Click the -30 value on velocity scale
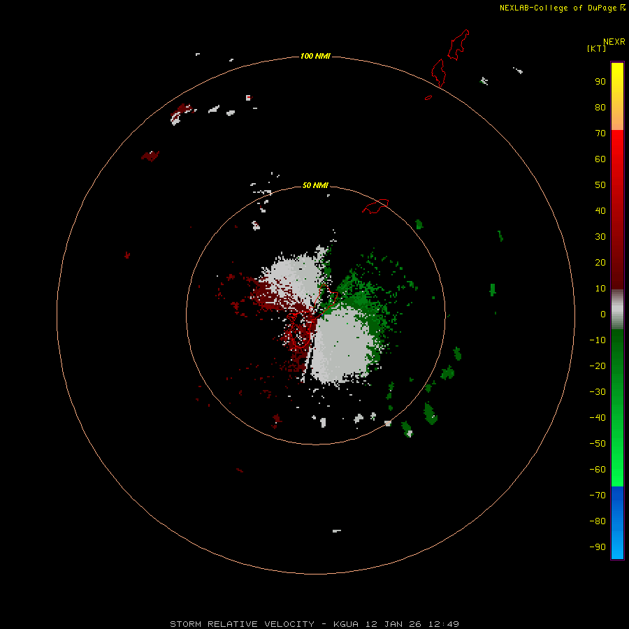The height and width of the screenshot is (629, 629). click(x=598, y=392)
